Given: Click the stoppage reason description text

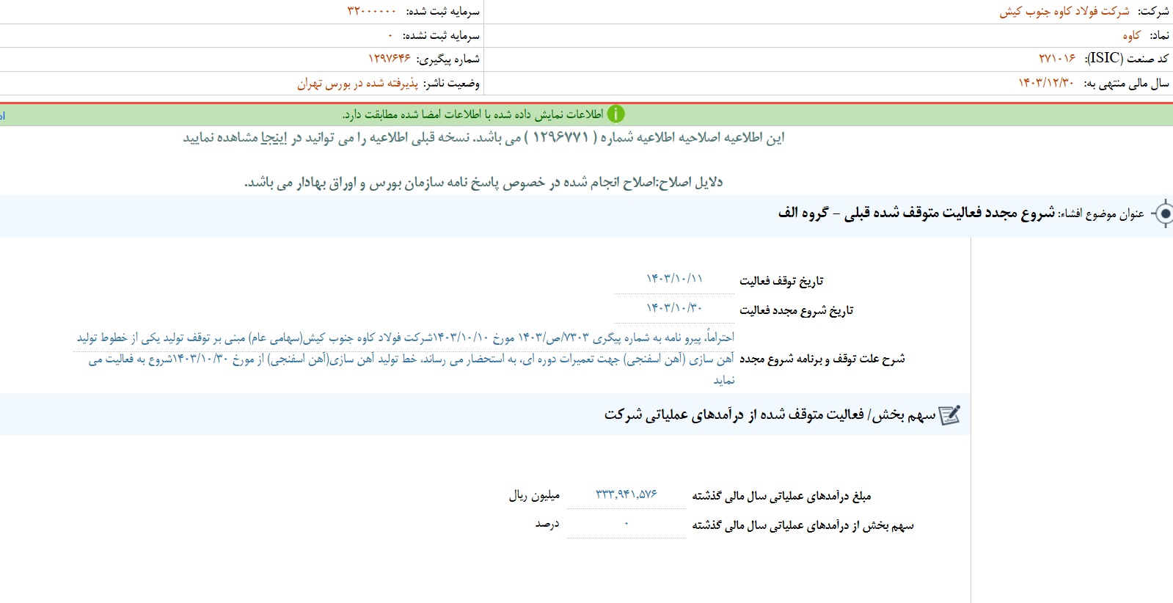Looking at the screenshot, I should (406, 359).
